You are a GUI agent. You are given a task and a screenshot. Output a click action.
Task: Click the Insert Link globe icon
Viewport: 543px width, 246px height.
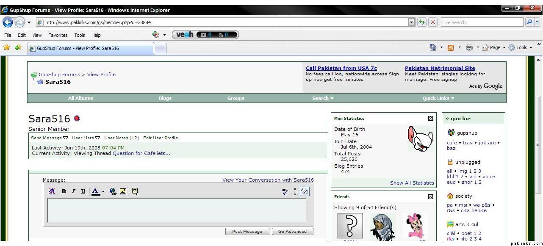point(113,191)
